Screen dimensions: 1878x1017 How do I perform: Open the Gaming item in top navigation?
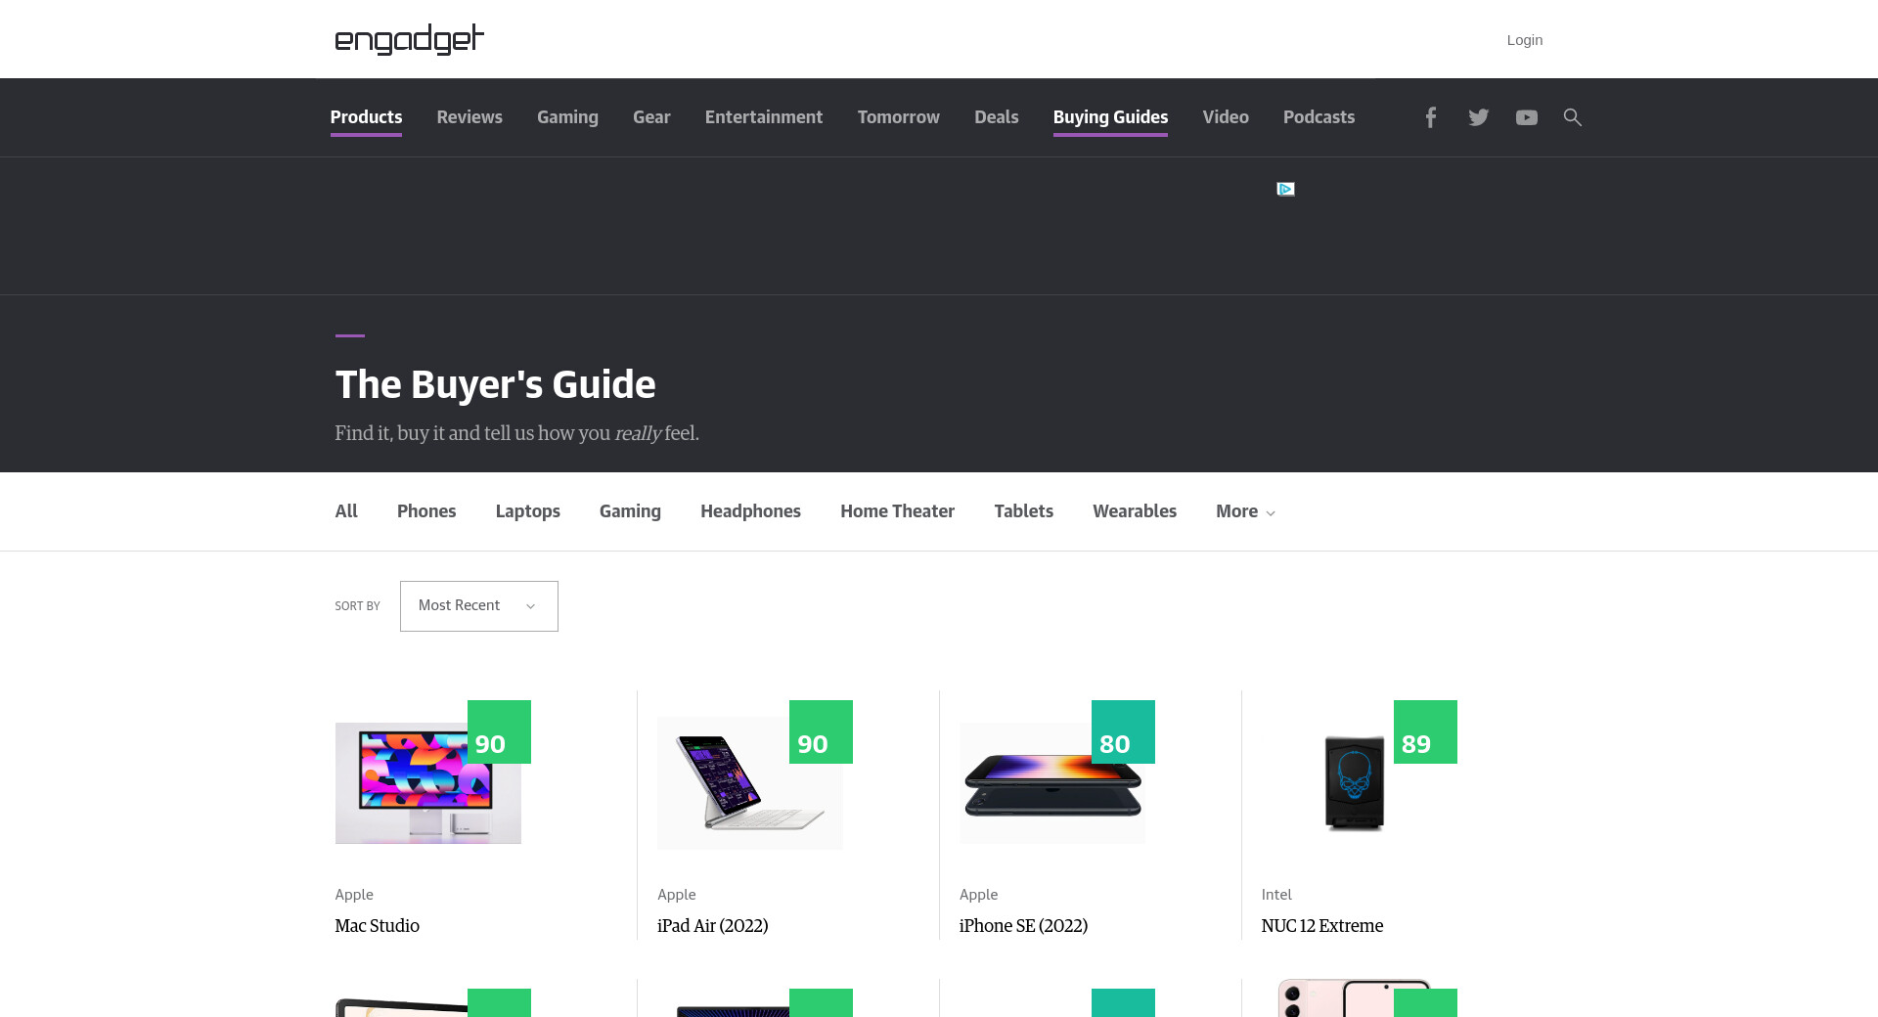[567, 117]
